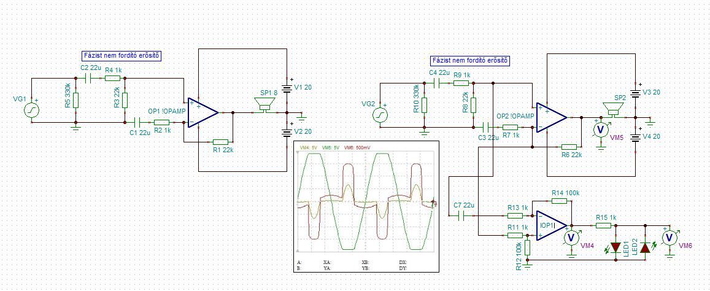Image resolution: width=710 pixels, height=291 pixels.
Task: Select resistor R15 1k symbol
Action: click(603, 225)
